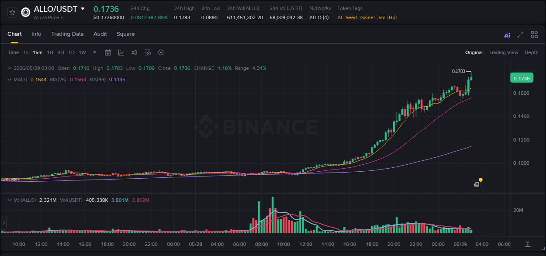This screenshot has height=256, width=546.
Task: Click the 24h Low value 0.0890
Action: [x=210, y=17]
